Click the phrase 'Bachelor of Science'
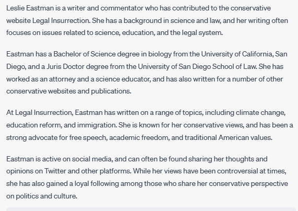Image resolution: width=298 pixels, height=211 pixels. coord(85,54)
